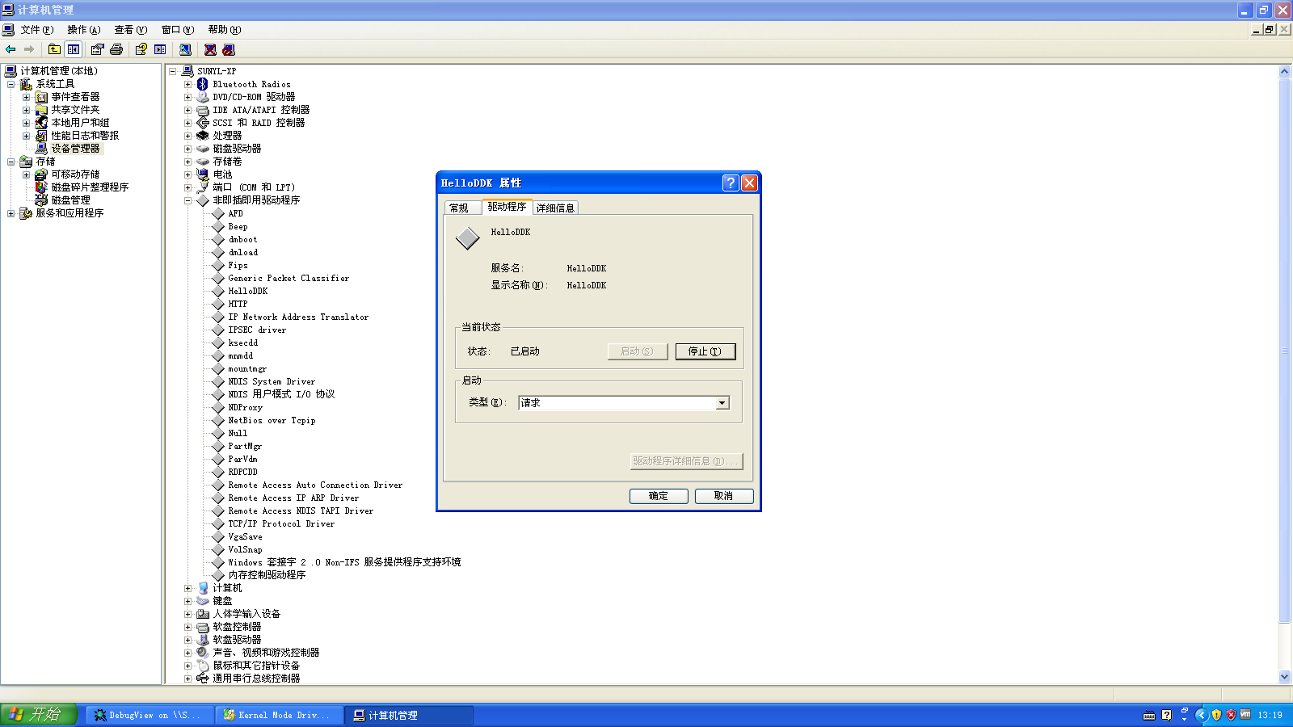The image size is (1293, 727).
Task: Click the 计算机管理 taskbar button
Action: click(x=409, y=715)
